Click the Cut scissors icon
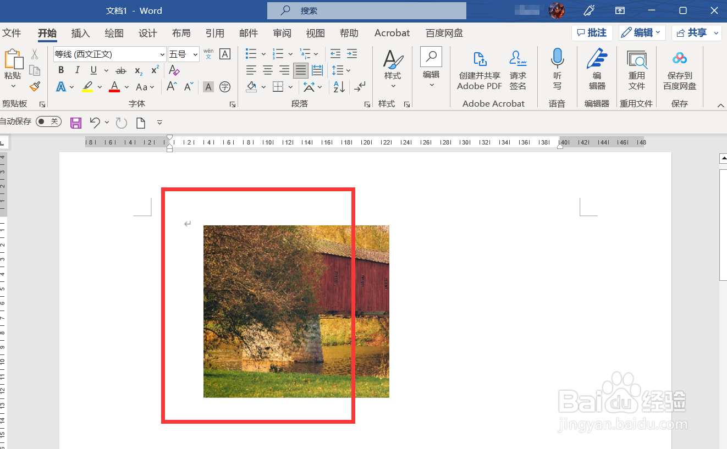The height and width of the screenshot is (449, 727). pyautogui.click(x=35, y=54)
